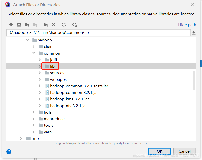The image size is (202, 160).
Task: Expand the client folder arrow
Action: (33, 46)
